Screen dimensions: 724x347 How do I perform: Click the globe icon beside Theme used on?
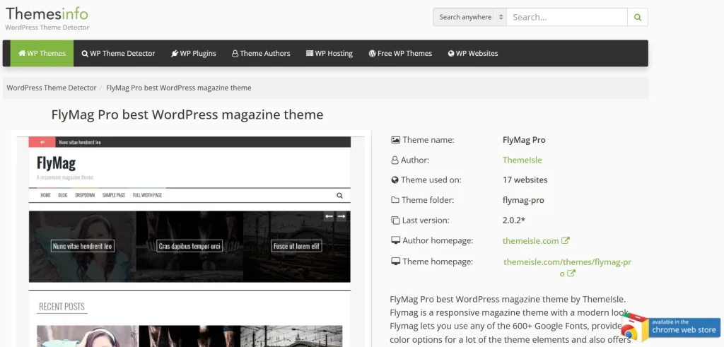coord(395,180)
